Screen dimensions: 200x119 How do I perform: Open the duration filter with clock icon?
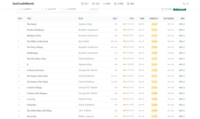(x=30, y=9)
